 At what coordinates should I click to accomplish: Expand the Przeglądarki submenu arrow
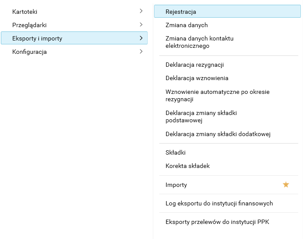click(x=141, y=25)
